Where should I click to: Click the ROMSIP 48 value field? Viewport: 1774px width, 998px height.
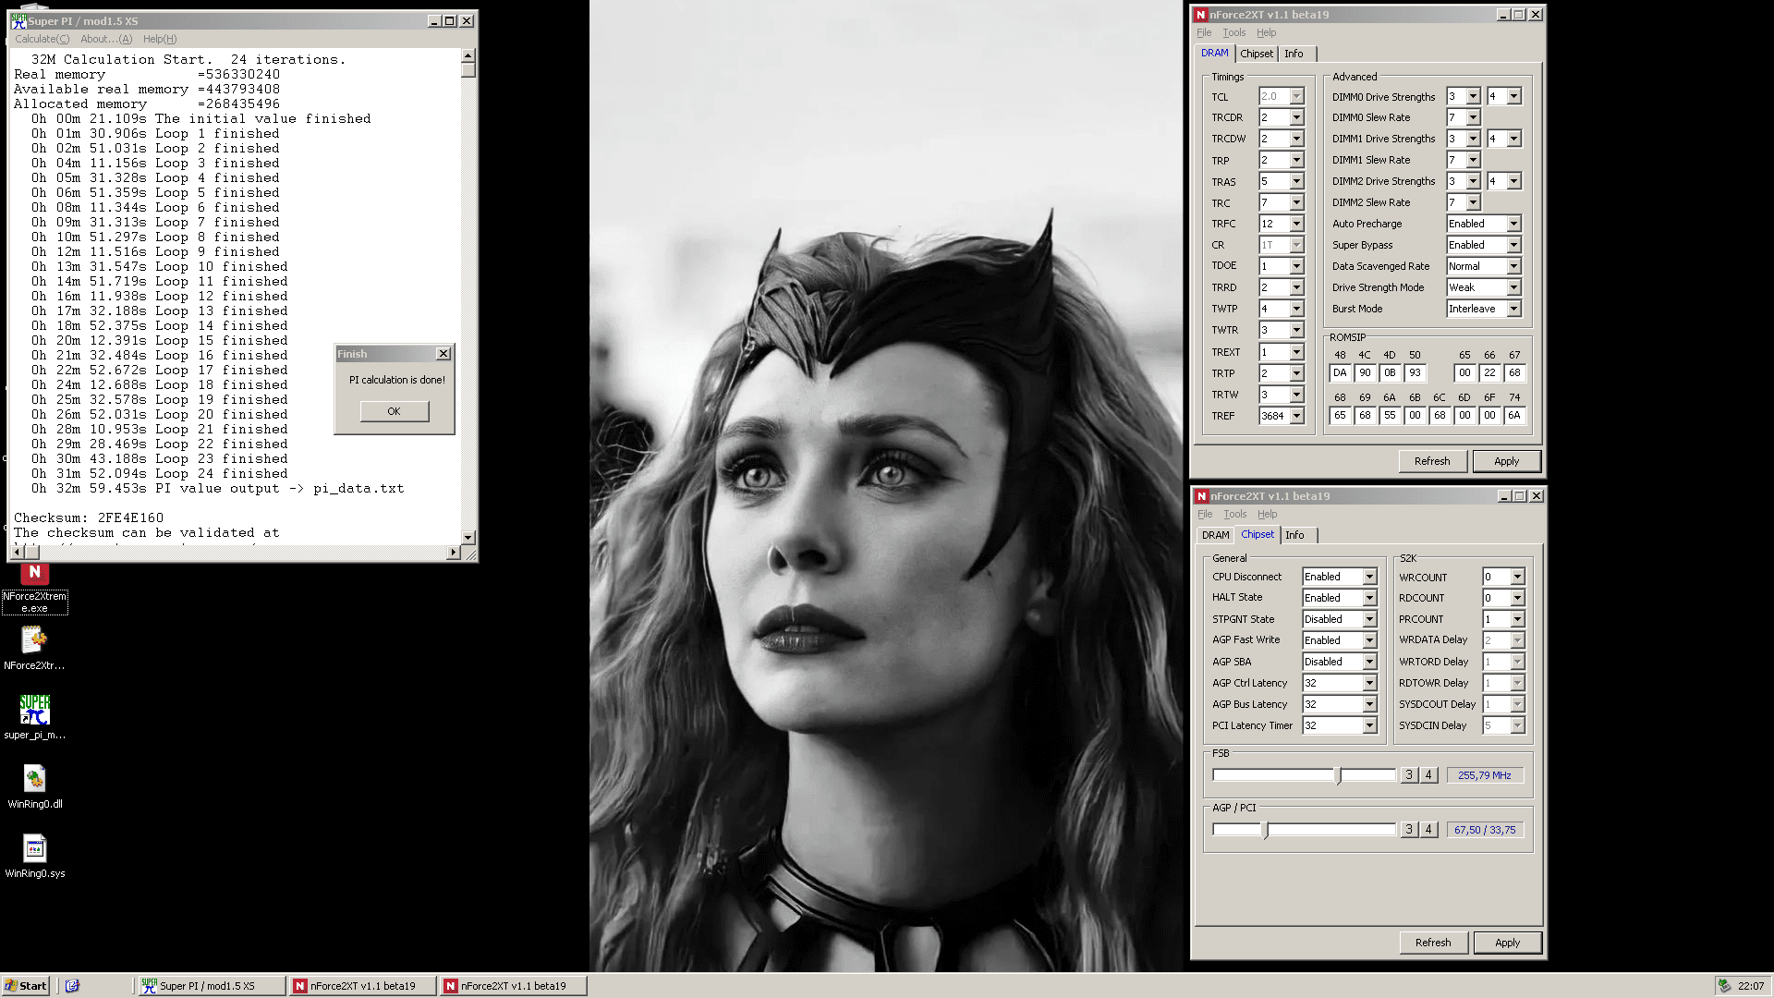1340,373
